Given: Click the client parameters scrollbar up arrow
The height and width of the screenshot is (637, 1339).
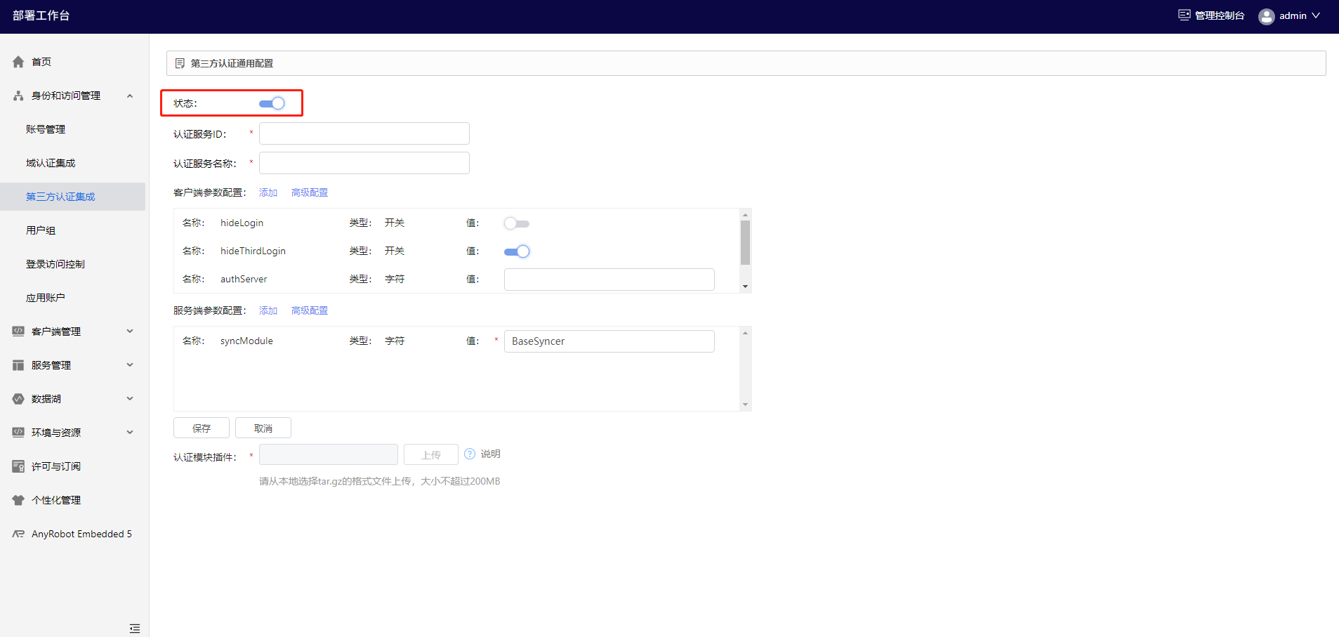Looking at the screenshot, I should pyautogui.click(x=745, y=214).
